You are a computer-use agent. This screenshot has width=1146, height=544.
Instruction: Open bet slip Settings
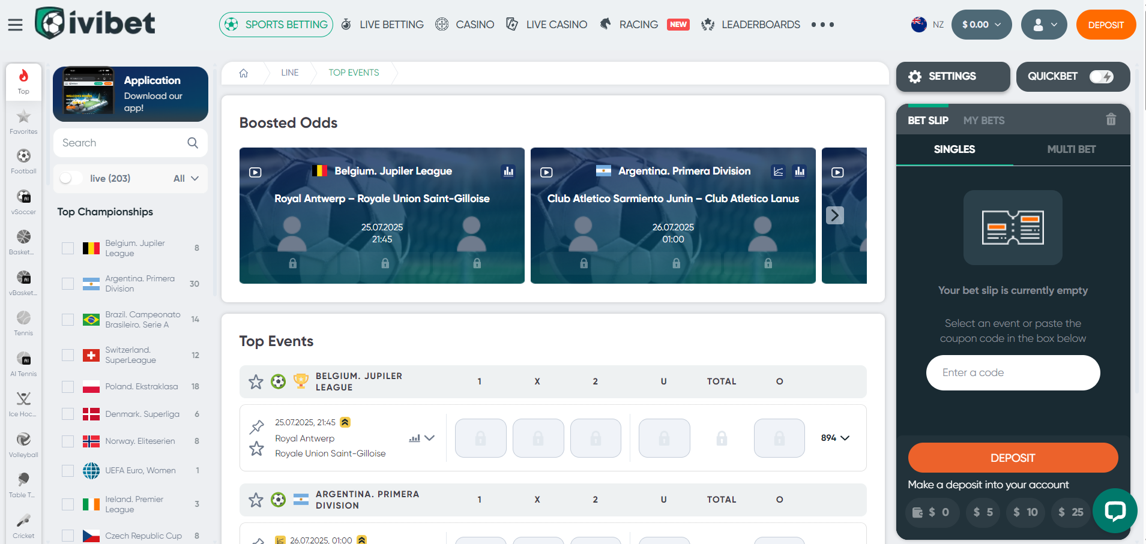[953, 77]
